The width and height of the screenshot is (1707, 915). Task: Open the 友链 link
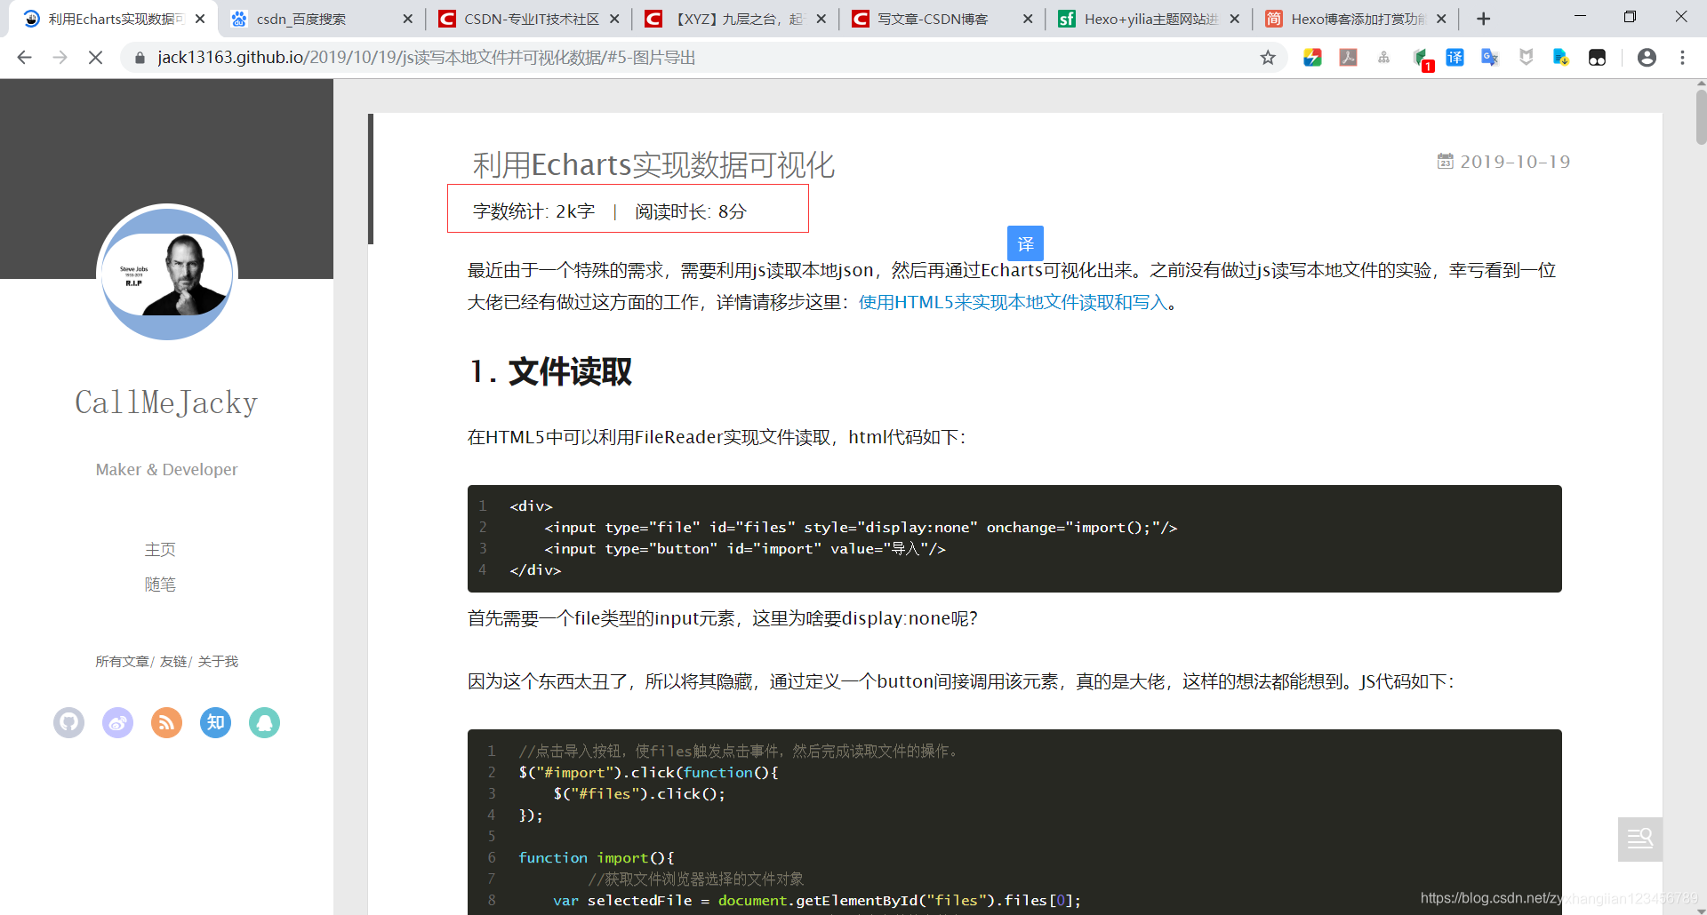[x=173, y=662]
